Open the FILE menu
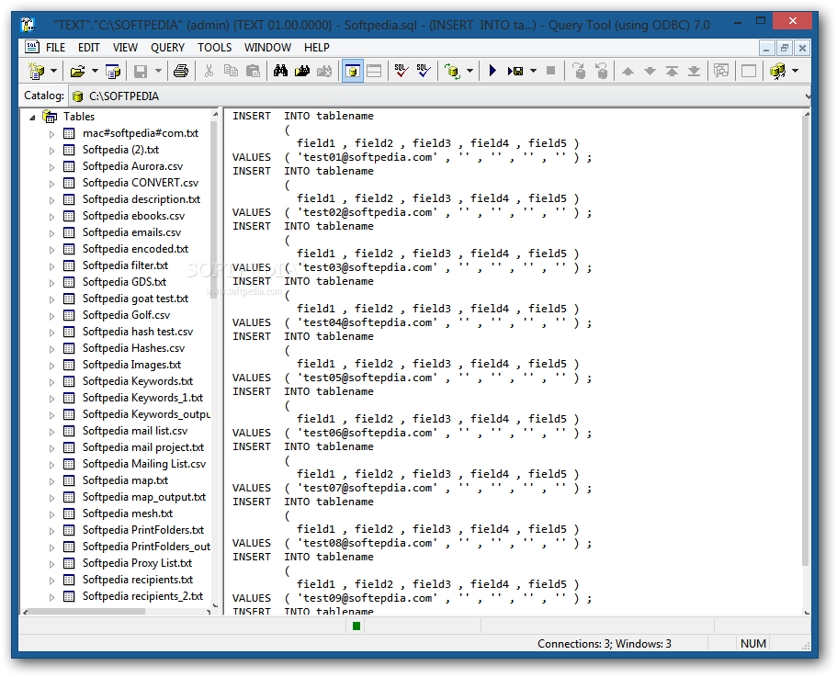The width and height of the screenshot is (837, 677). pyautogui.click(x=55, y=48)
